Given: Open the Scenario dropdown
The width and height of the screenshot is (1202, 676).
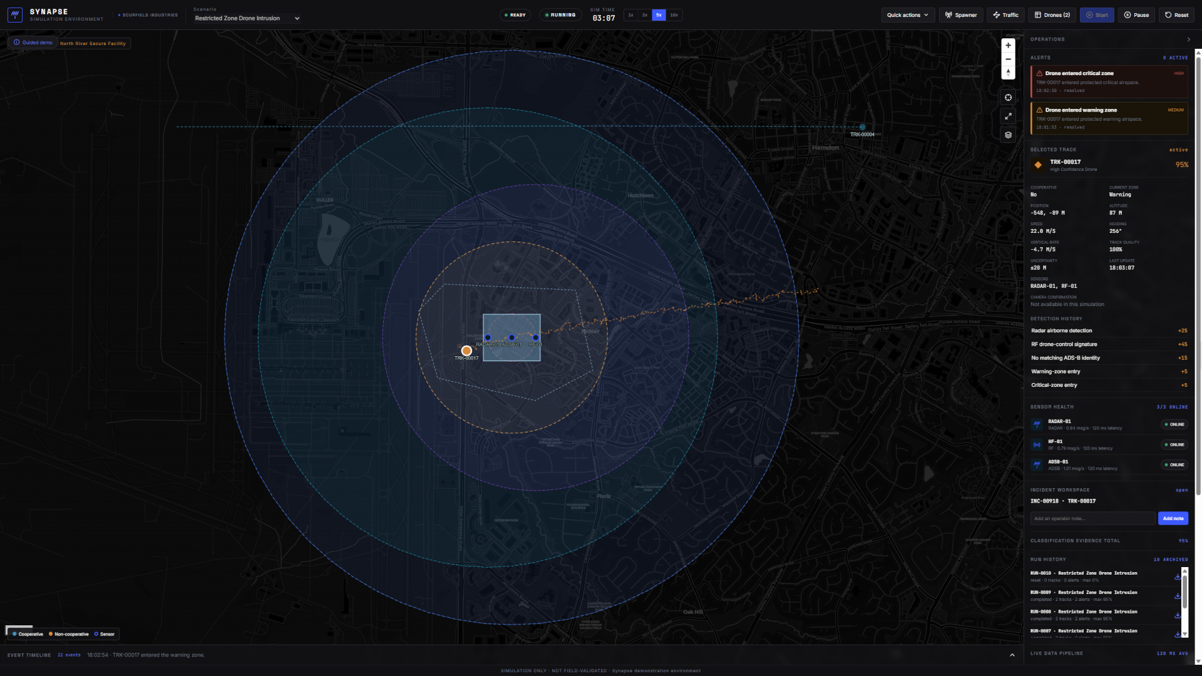Looking at the screenshot, I should [247, 18].
